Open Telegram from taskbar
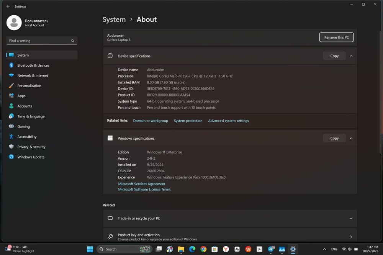Viewport: 383px width, 255px height. 271,249
